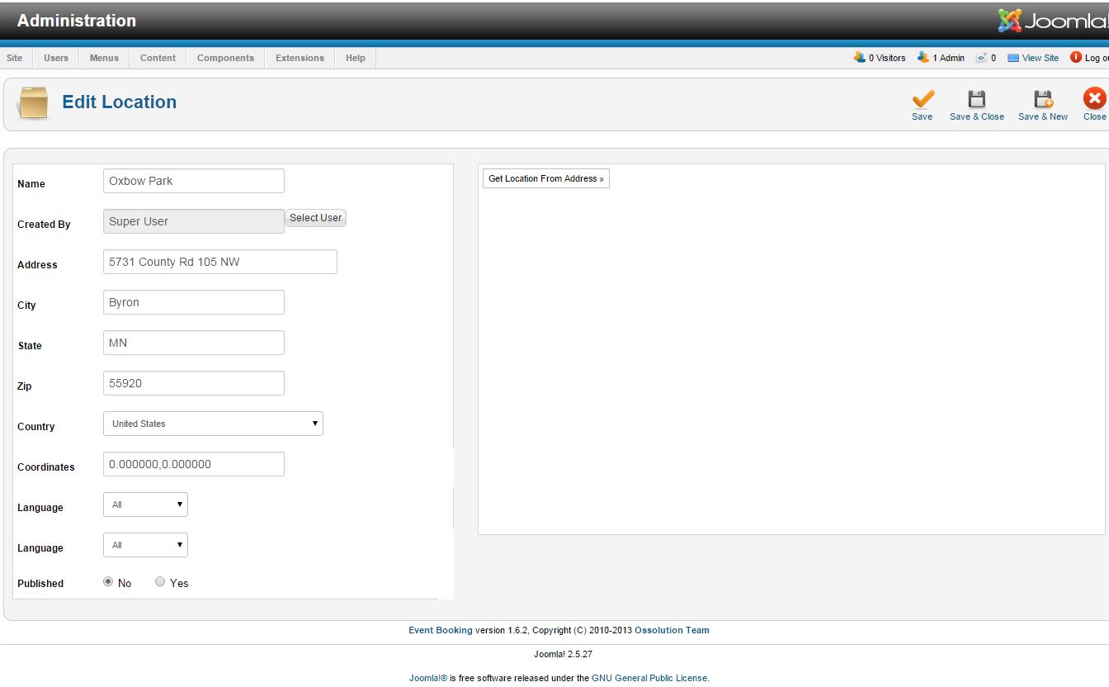Click the Save & New icon
The width and height of the screenshot is (1109, 687).
1043,99
